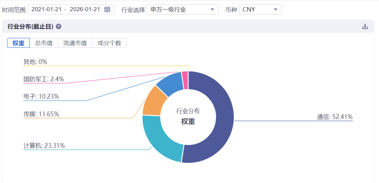Click the 时间范围 label
The image size is (379, 183).
(x=14, y=10)
